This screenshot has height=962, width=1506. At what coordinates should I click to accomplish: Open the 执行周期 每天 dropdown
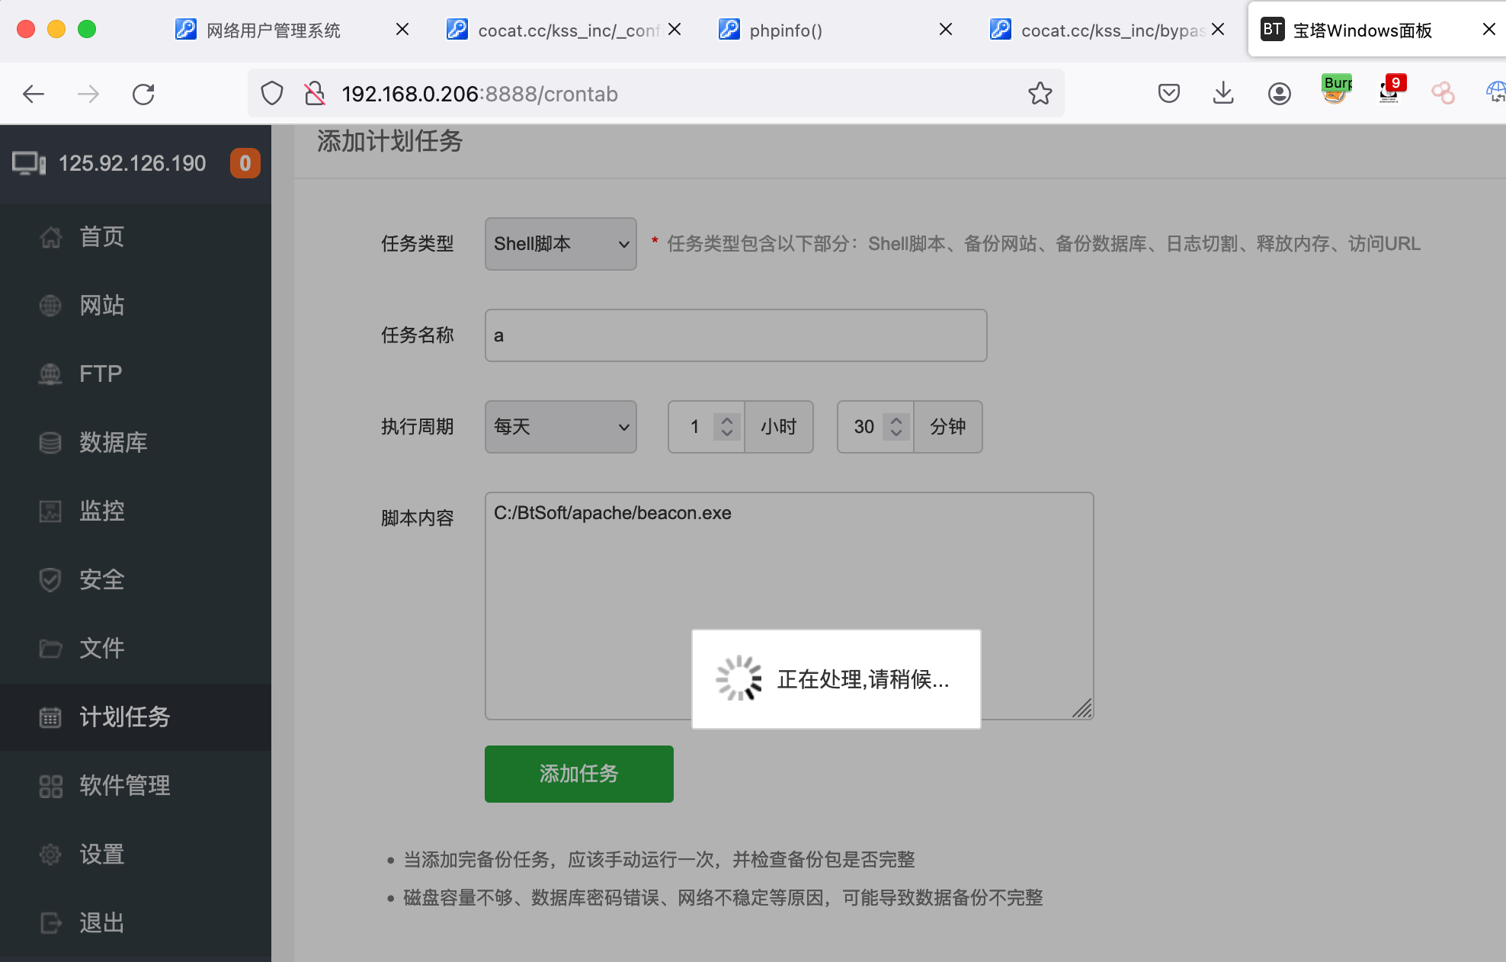[560, 427]
